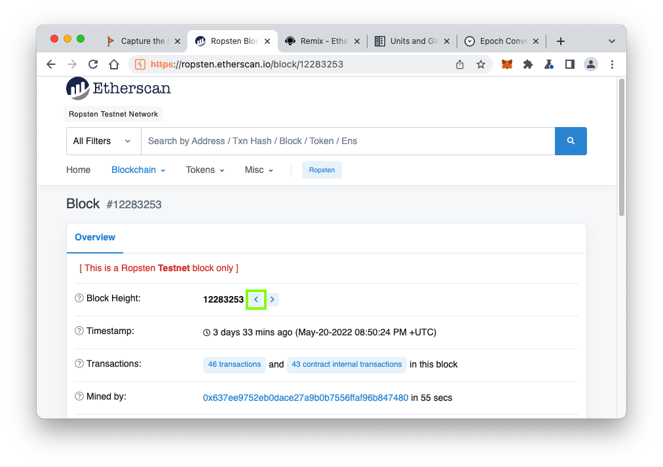The height and width of the screenshot is (467, 663).
Task: Switch to the Remix - Ethereum tab
Action: click(322, 41)
